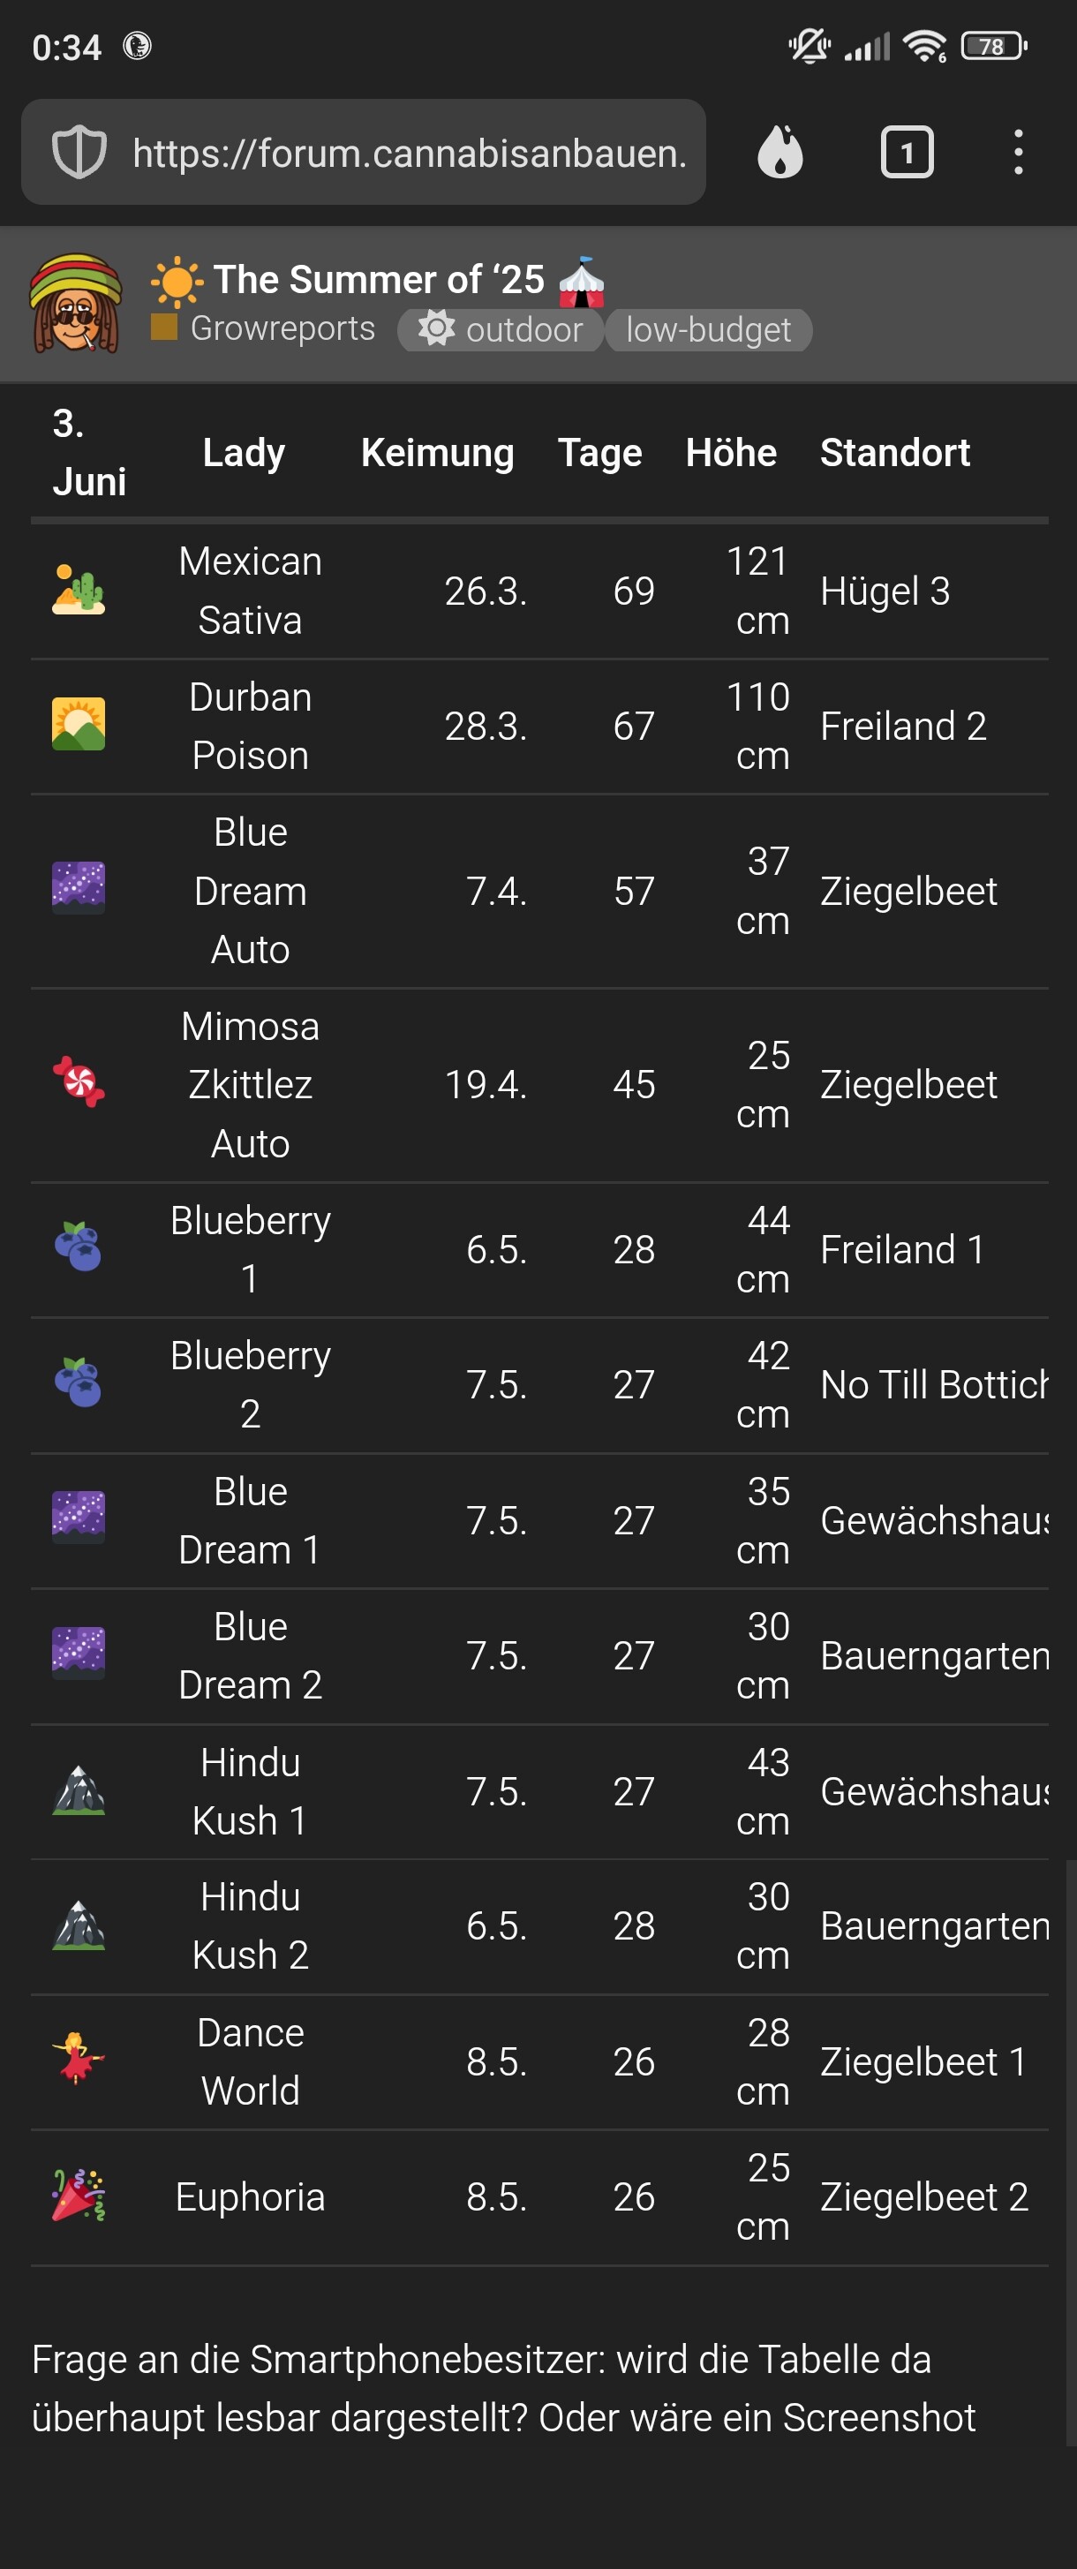
Task: Tap the candy emoji beside Mimosa Zkittlez
Action: (x=79, y=1083)
